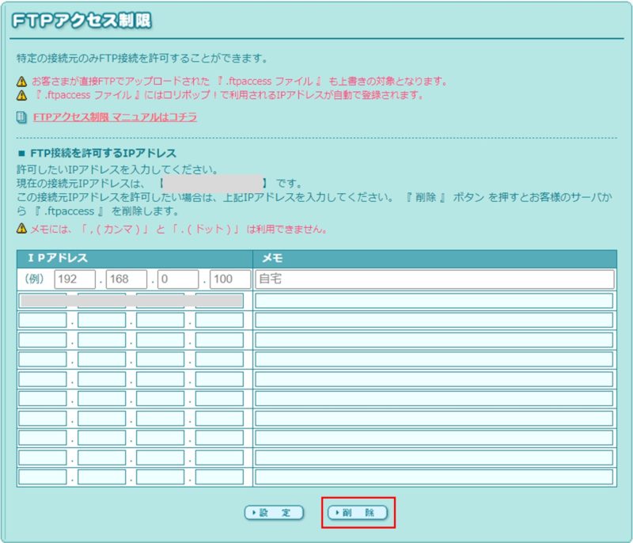Screen dimensions: 633x543
Task: Click the example octet field showing 168
Action: click(127, 279)
